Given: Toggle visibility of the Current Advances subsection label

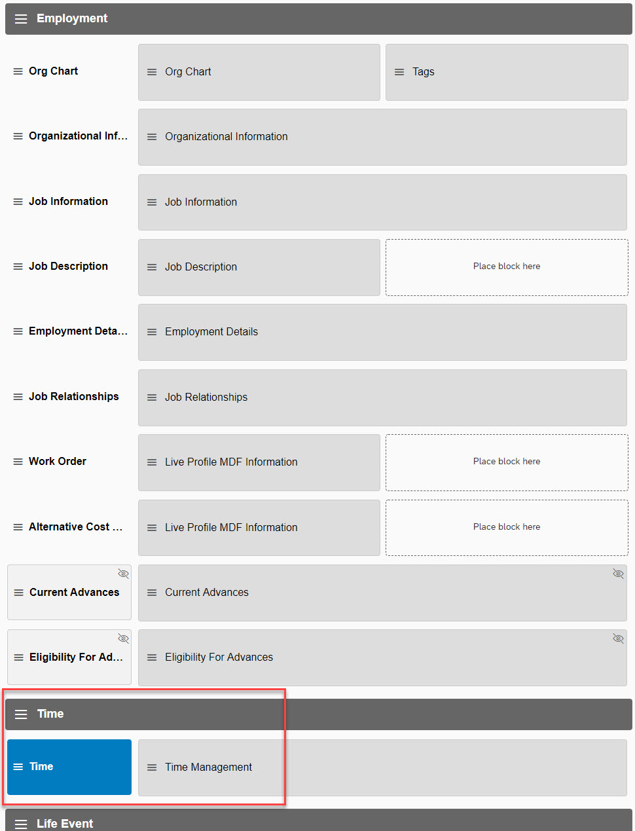Looking at the screenshot, I should click(x=123, y=574).
